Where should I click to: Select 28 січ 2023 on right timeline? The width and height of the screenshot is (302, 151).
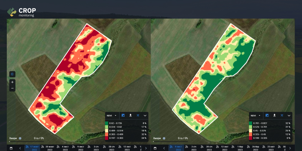point(207,148)
